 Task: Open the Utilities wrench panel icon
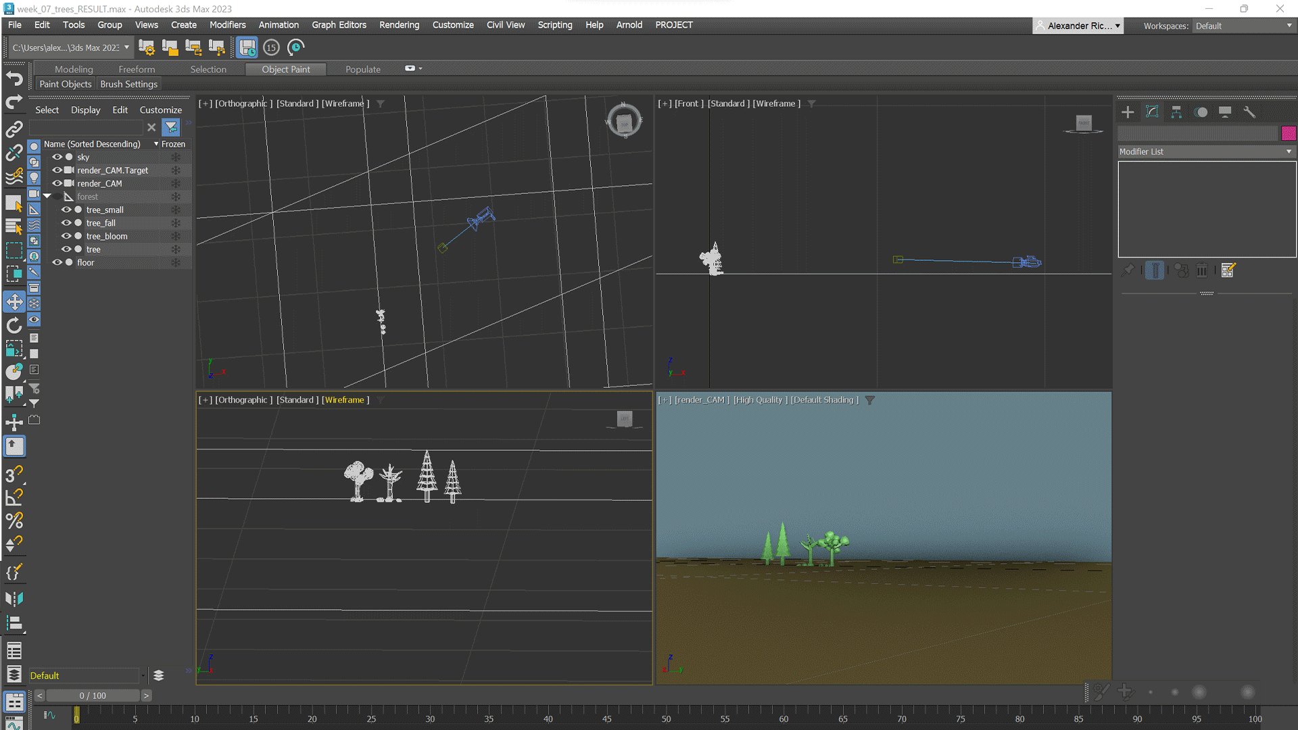click(x=1249, y=112)
